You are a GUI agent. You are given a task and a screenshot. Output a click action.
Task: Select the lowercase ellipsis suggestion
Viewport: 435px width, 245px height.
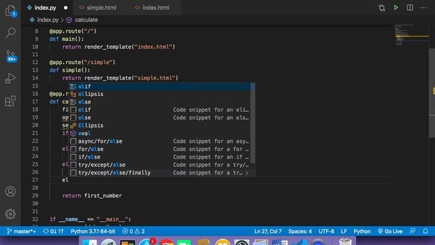160,94
